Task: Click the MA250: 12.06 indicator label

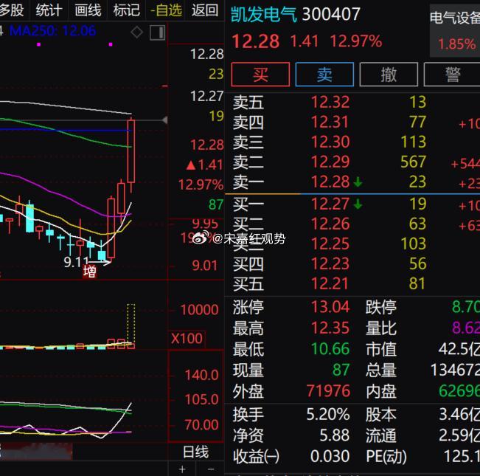Action: point(52,31)
